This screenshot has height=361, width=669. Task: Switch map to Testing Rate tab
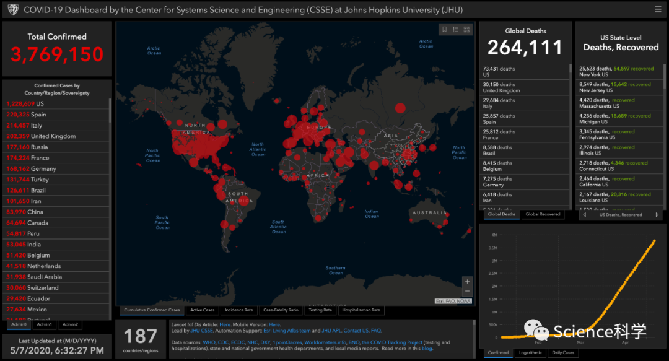tap(320, 310)
